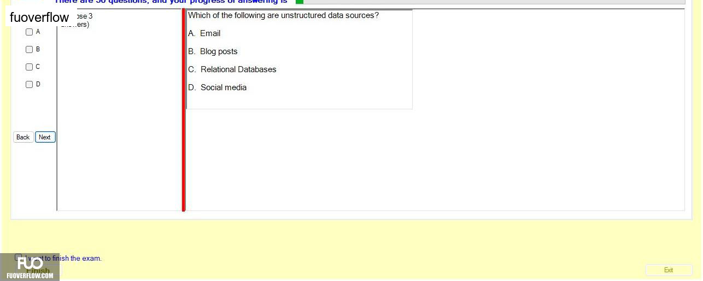Tick answer checkbox D
703x281 pixels.
tap(30, 84)
